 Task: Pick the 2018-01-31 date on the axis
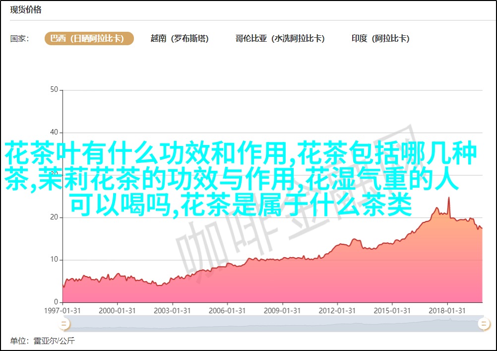pyautogui.click(x=447, y=310)
